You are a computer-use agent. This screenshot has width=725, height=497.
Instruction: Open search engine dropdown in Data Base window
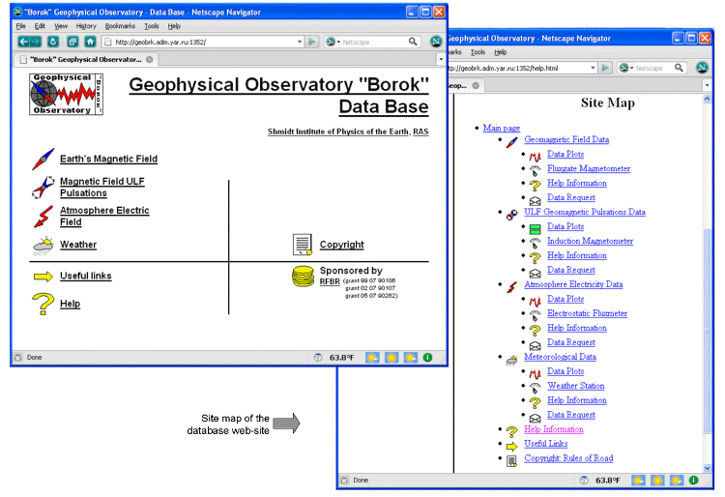pyautogui.click(x=338, y=42)
